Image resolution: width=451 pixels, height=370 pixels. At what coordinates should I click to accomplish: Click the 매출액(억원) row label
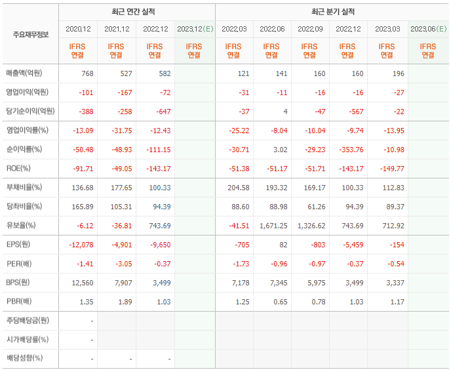pyautogui.click(x=24, y=73)
